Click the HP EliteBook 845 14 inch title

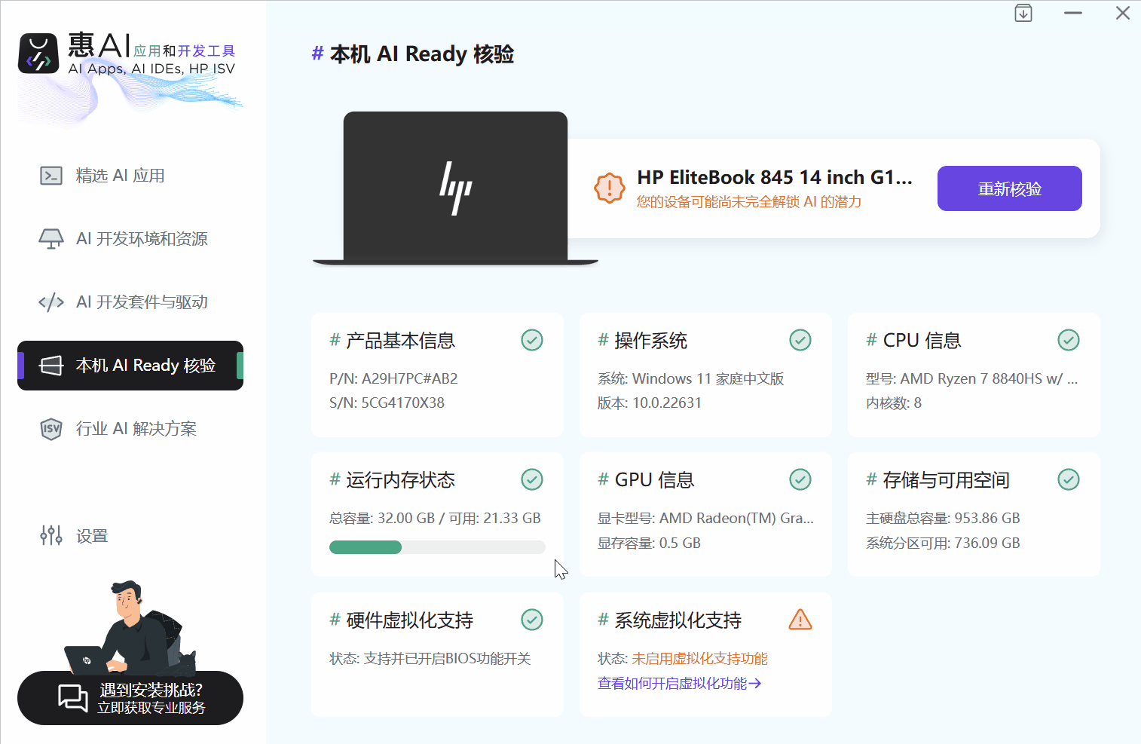point(775,177)
